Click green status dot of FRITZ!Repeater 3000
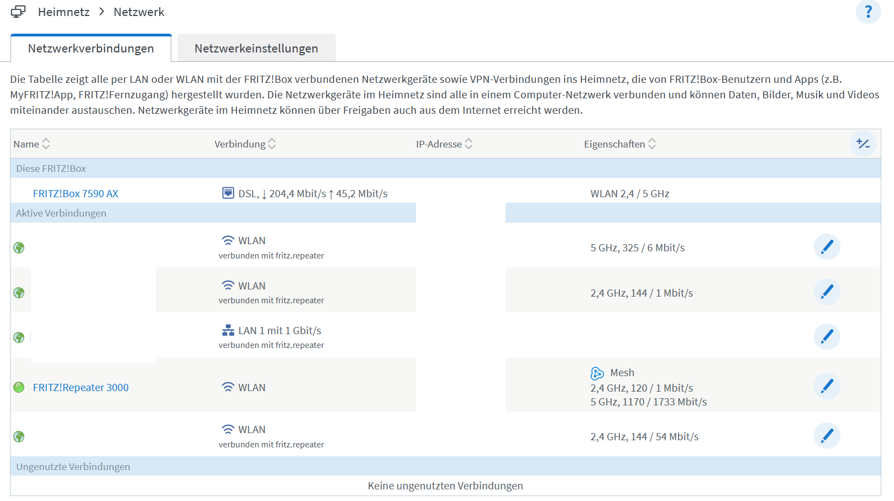The width and height of the screenshot is (894, 501). coord(19,387)
